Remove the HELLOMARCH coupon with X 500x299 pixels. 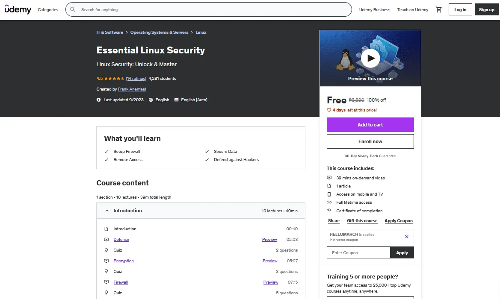click(x=407, y=237)
